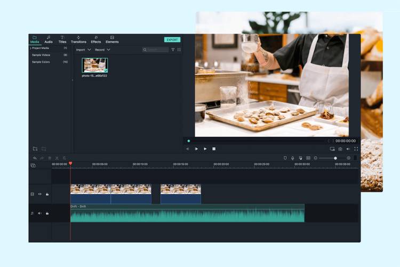The height and width of the screenshot is (267, 400).
Task: Zoom in timeline with plus icon
Action: click(x=348, y=158)
